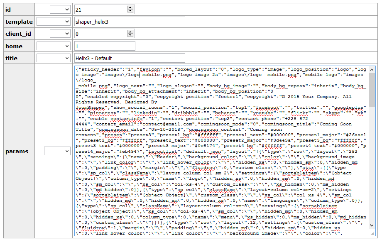This screenshot has height=240, width=382.
Task: Click the id number field containing 21
Action: click(x=100, y=9)
